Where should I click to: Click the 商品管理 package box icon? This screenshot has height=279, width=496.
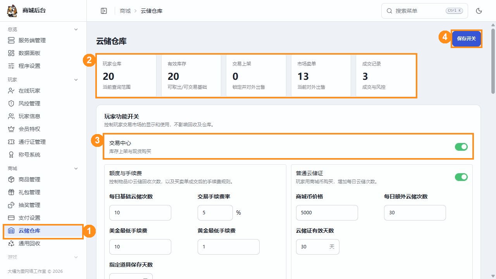tap(11, 179)
